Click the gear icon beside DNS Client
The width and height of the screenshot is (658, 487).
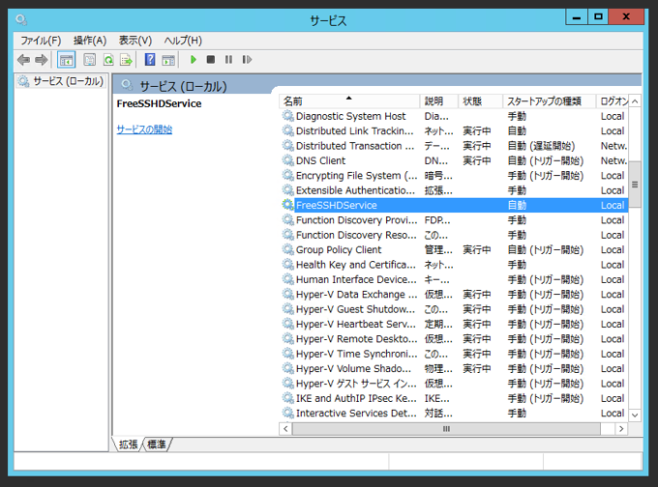tap(287, 160)
